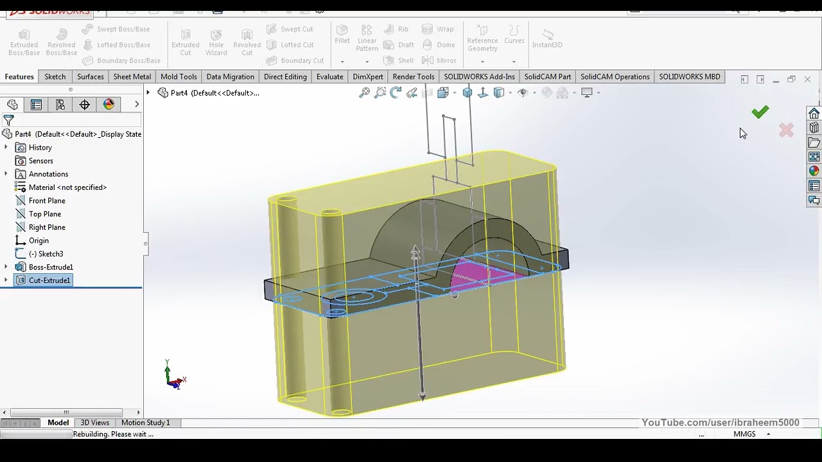Expand the Part4 flyout tree arrow
This screenshot has height=462, width=822.
148,93
